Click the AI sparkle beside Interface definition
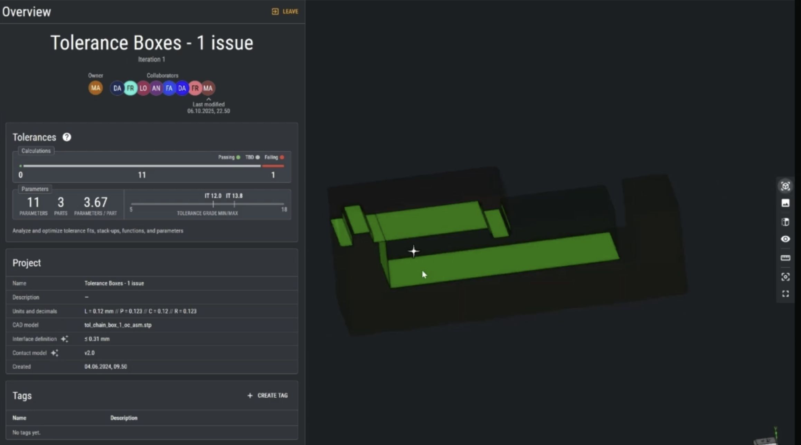Screen dimensions: 801x445 point(64,339)
